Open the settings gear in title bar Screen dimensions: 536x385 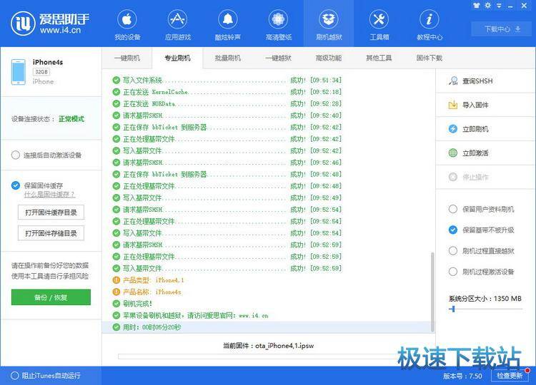coord(488,6)
